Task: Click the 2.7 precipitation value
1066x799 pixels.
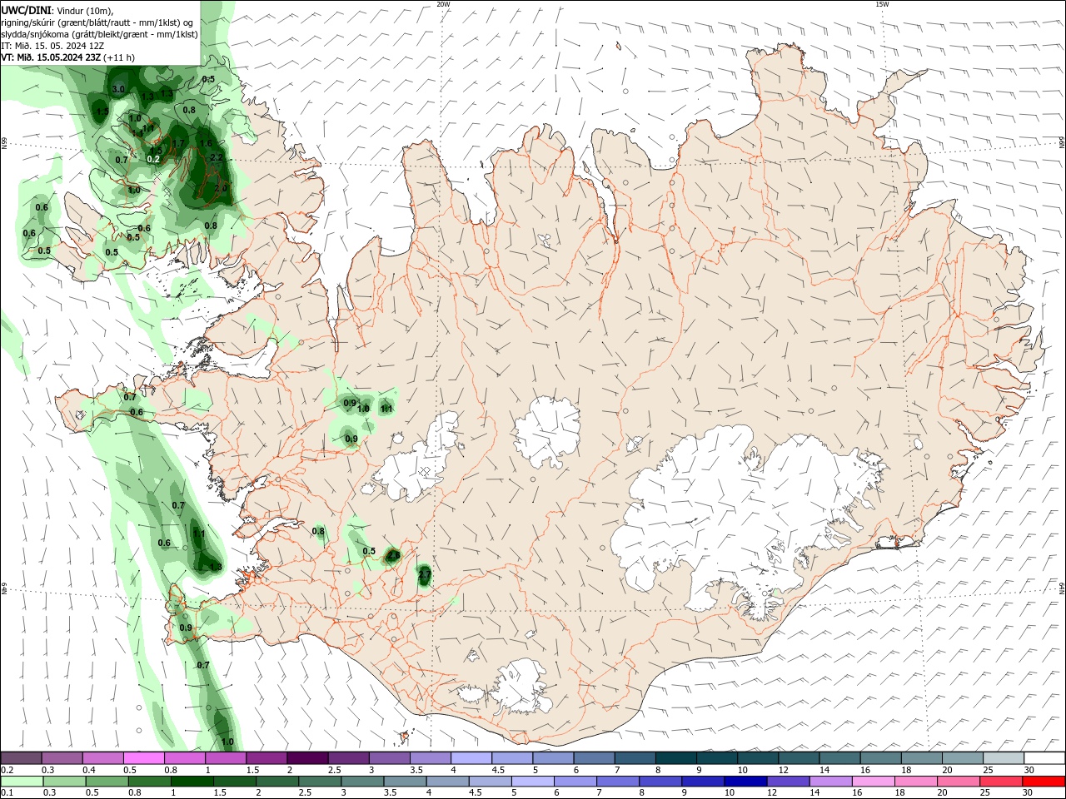Action: [x=424, y=574]
